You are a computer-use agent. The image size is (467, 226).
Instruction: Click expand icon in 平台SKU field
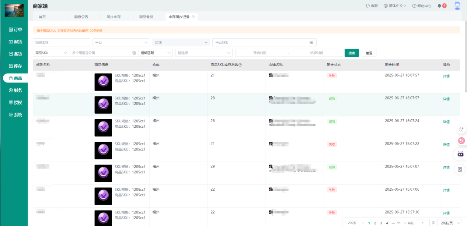click(x=311, y=42)
